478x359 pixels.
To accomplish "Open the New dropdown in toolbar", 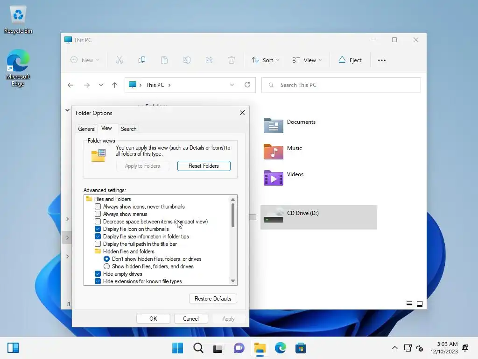I will [85, 60].
